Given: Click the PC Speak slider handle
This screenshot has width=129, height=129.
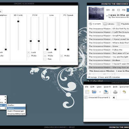Looking at the screenshot, I should coord(68,49).
